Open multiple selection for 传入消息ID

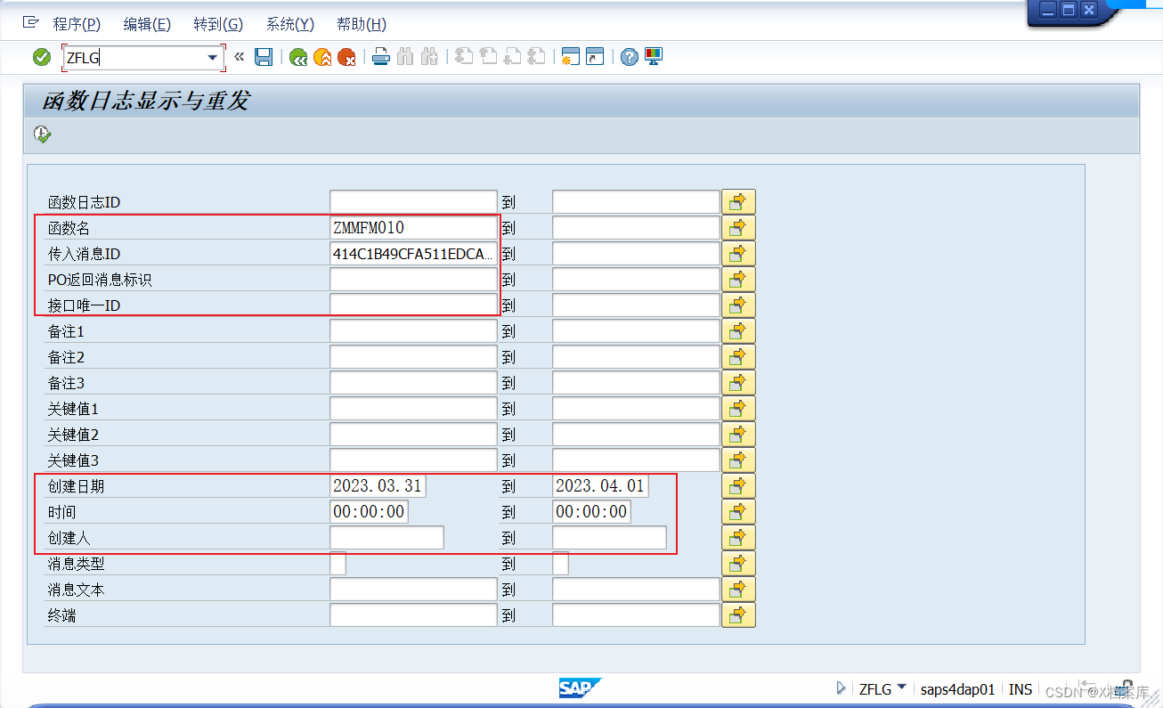[738, 254]
